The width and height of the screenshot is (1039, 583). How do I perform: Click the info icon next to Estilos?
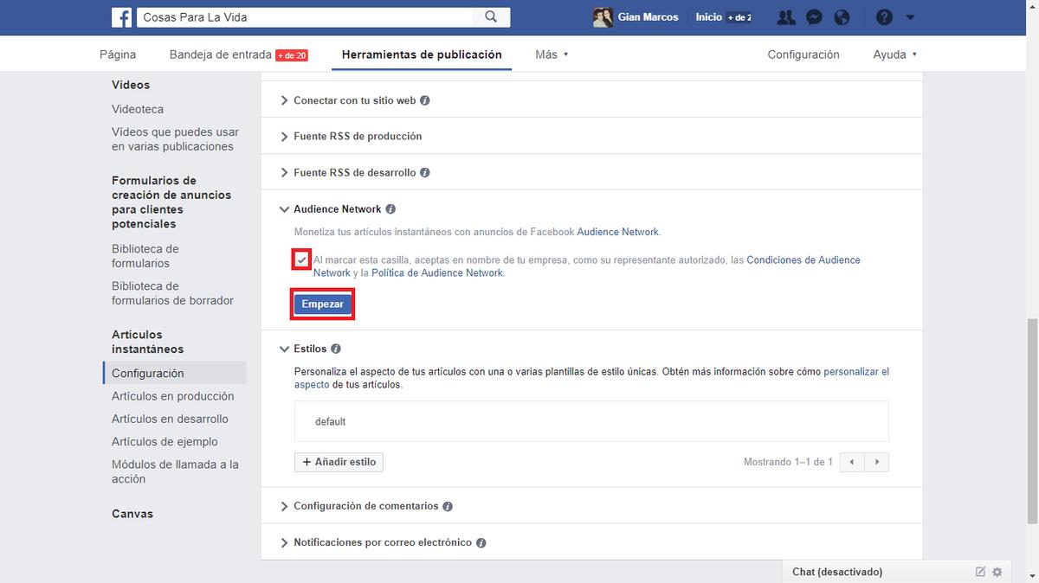pos(337,349)
